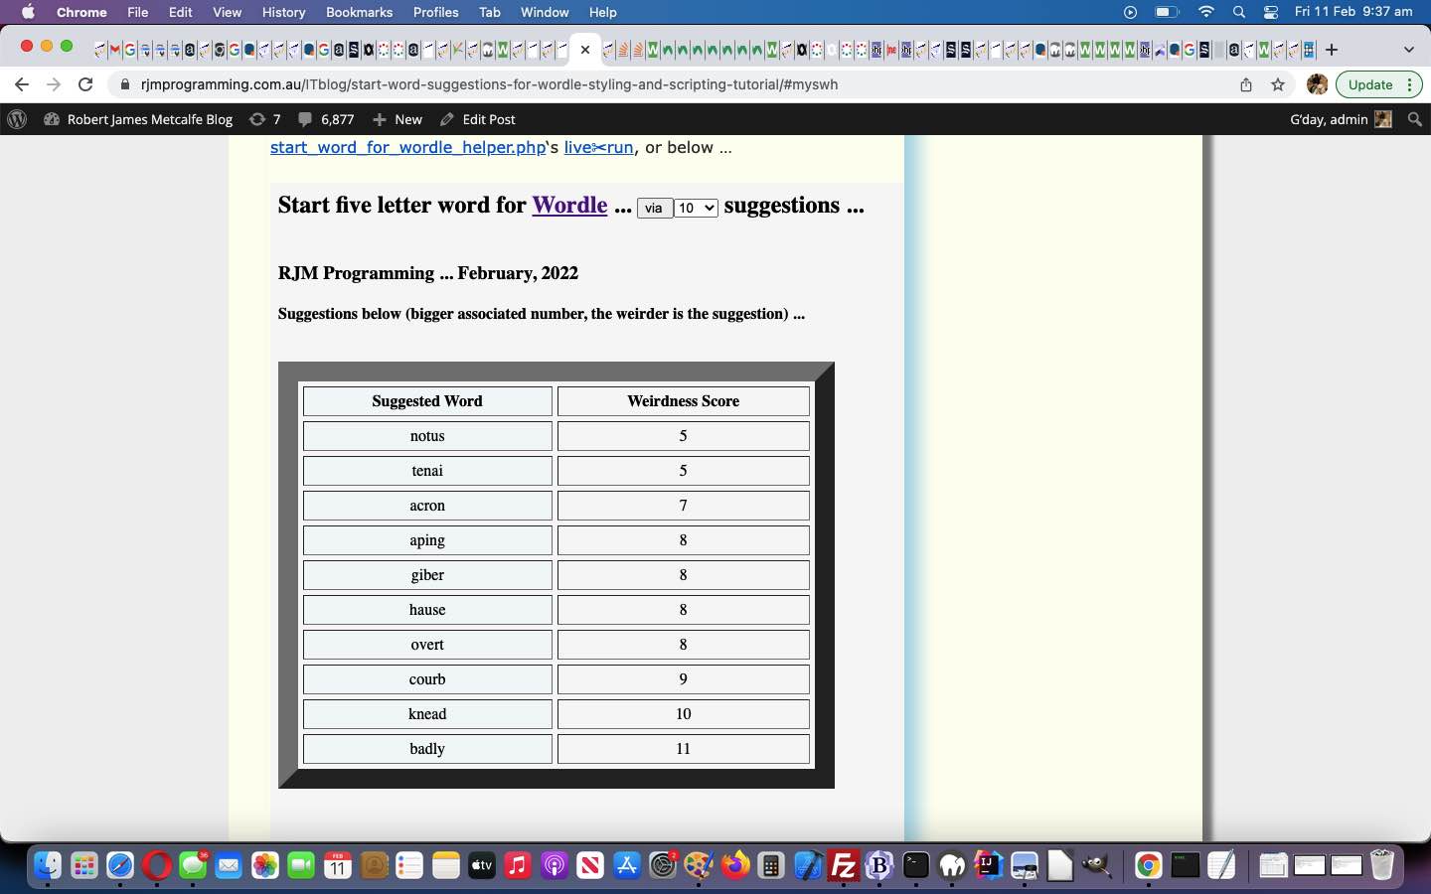Open the suggestions count dropdown showing 10
Viewport: 1431px width, 894px height.
pyautogui.click(x=696, y=208)
